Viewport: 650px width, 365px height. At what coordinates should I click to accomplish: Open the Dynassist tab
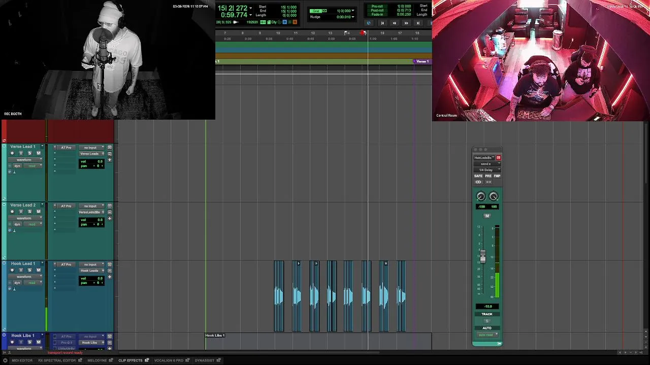207,360
